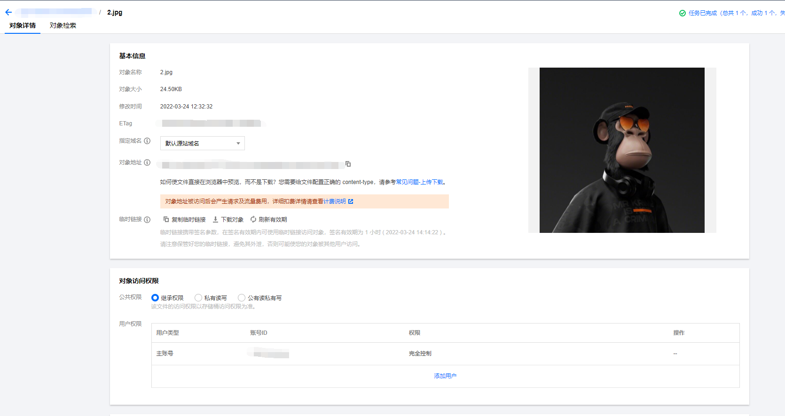Click 复制临时链接 button
This screenshot has height=416, width=785.
tap(185, 220)
